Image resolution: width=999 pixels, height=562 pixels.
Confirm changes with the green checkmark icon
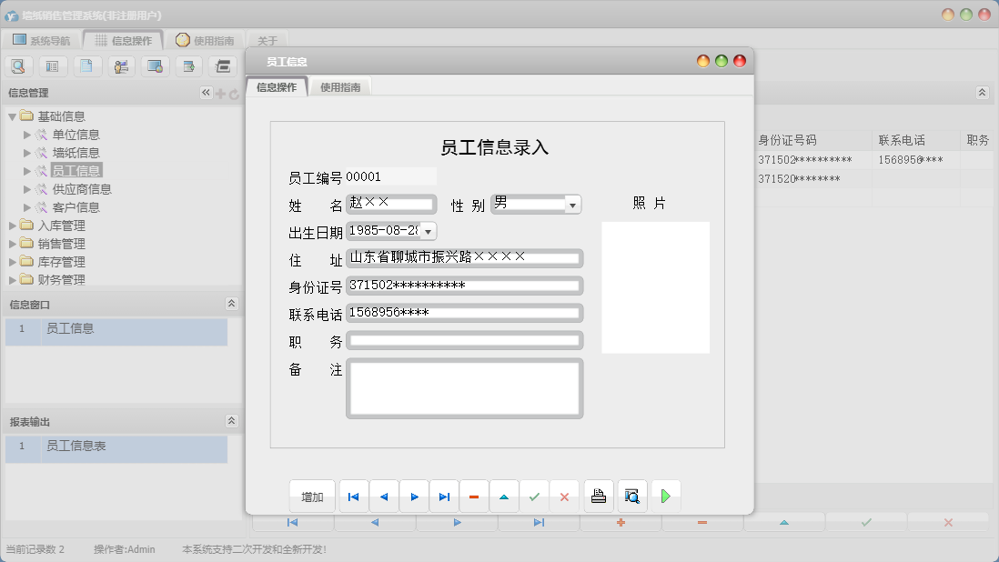coord(533,496)
